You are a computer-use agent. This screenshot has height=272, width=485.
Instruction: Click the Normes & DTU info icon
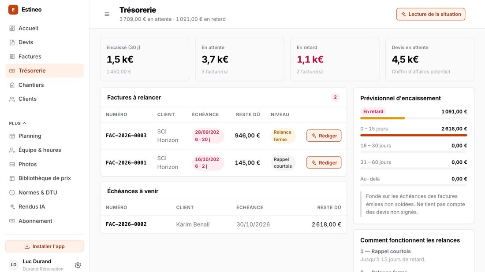click(12, 193)
